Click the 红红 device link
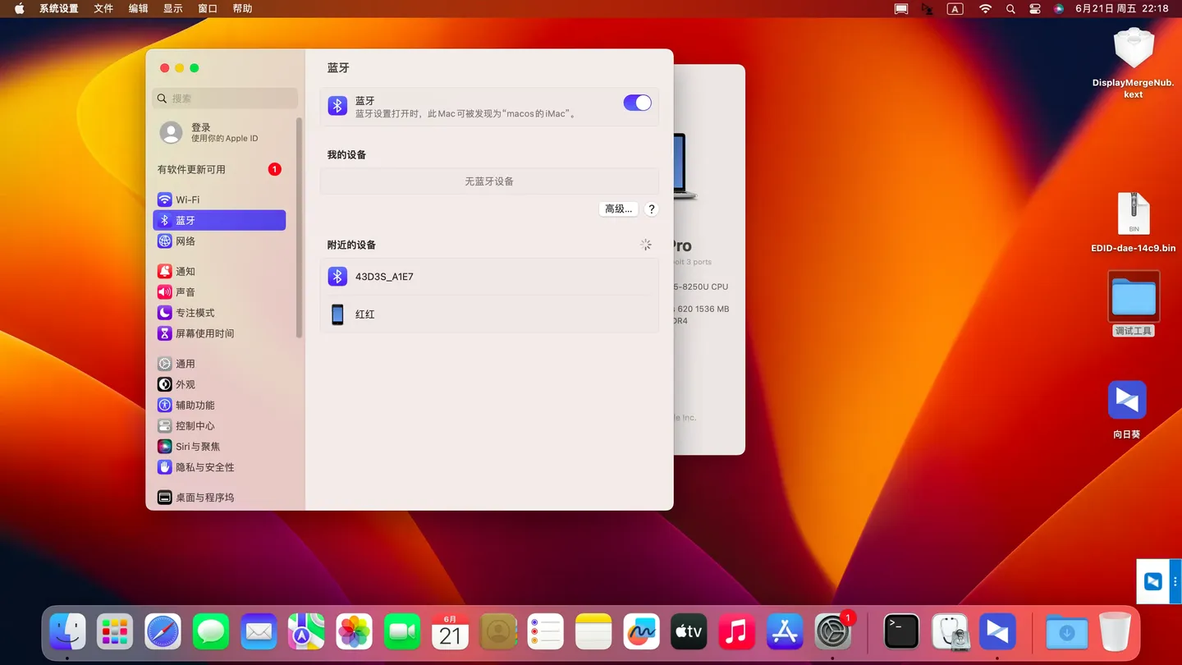 pyautogui.click(x=364, y=314)
